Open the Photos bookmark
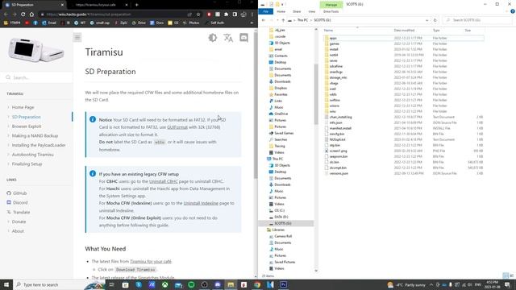 (x=192, y=23)
